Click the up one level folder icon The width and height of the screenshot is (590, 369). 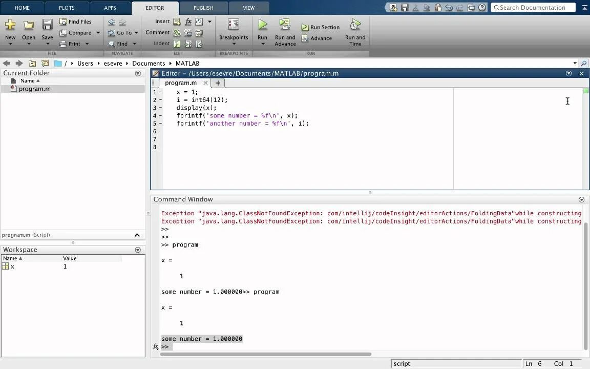(32, 63)
